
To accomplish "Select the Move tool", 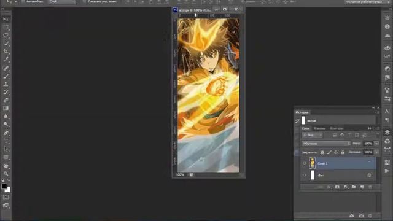I will (6, 19).
